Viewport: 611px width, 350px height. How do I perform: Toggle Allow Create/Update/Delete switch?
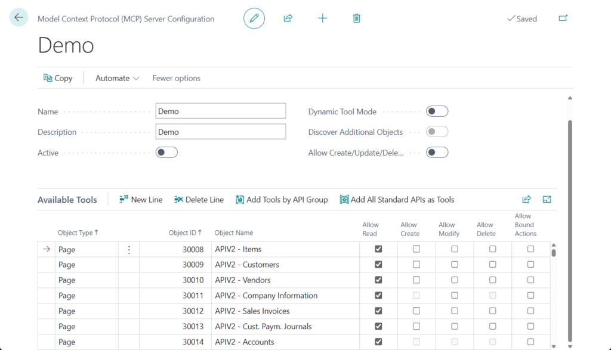point(437,153)
